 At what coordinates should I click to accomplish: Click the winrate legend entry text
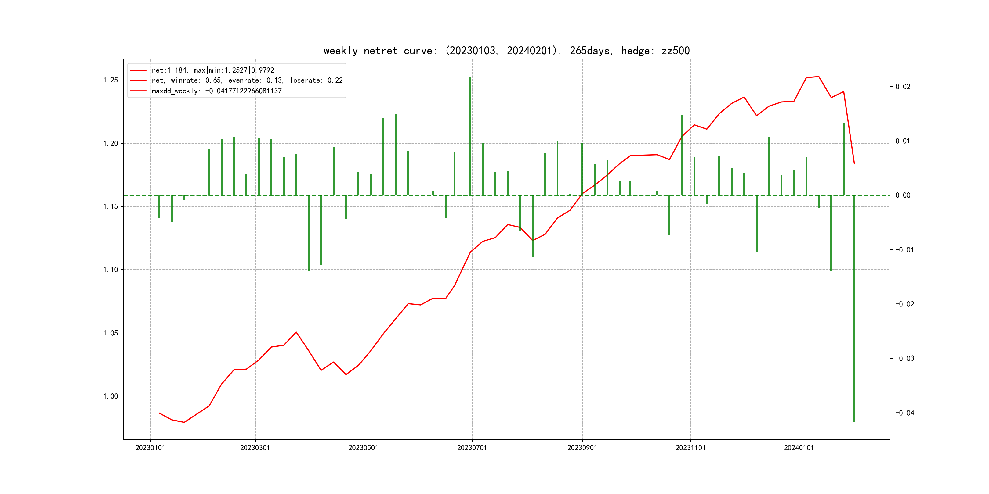pos(247,81)
